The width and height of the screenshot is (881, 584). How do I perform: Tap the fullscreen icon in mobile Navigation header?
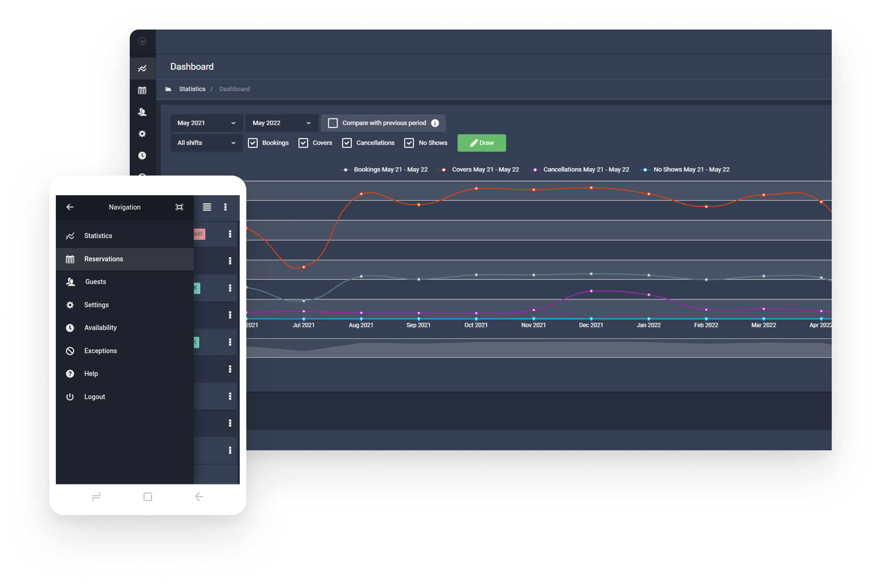[179, 207]
